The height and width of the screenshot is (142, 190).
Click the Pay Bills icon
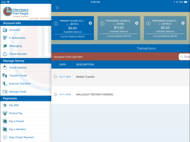click(x=5, y=105)
